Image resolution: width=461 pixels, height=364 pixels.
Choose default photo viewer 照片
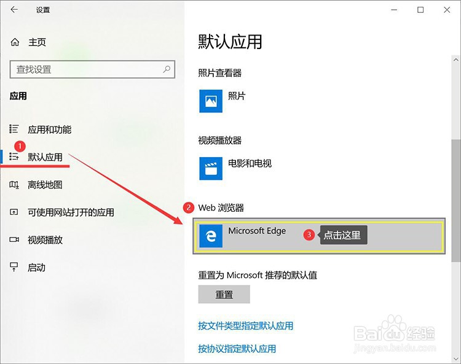[x=237, y=96]
